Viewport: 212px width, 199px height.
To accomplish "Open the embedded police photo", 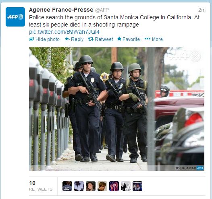I will [116, 109].
